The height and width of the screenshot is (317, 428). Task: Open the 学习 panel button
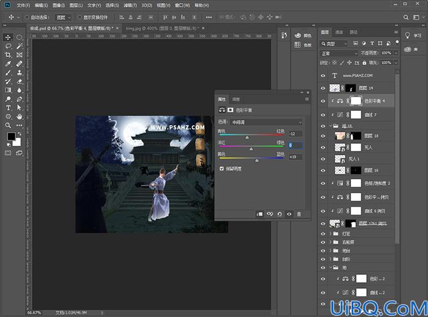coord(413,35)
